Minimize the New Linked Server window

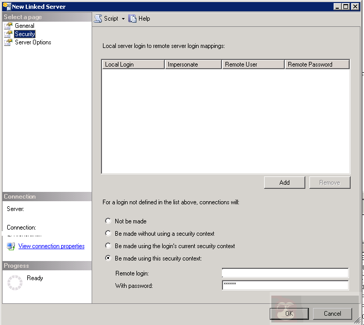tap(337, 7)
